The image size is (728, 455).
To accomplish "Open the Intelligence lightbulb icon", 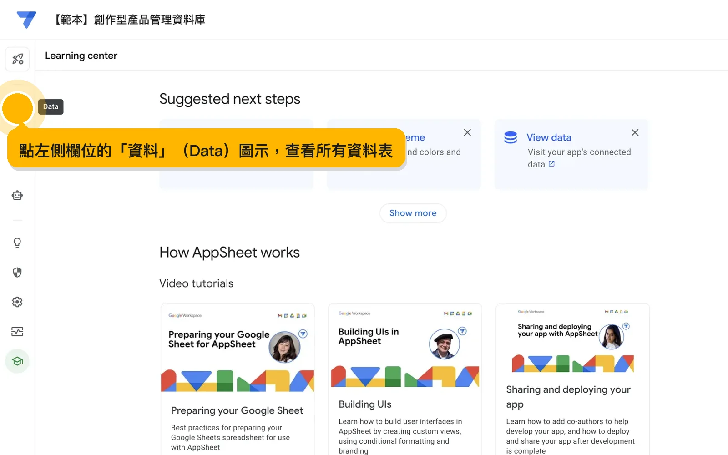I will 17,243.
